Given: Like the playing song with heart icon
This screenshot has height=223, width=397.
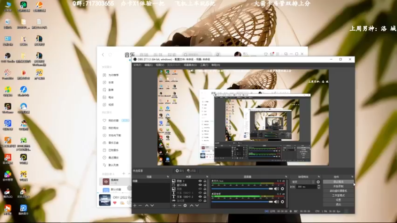Looking at the screenshot, I should tap(115, 203).
